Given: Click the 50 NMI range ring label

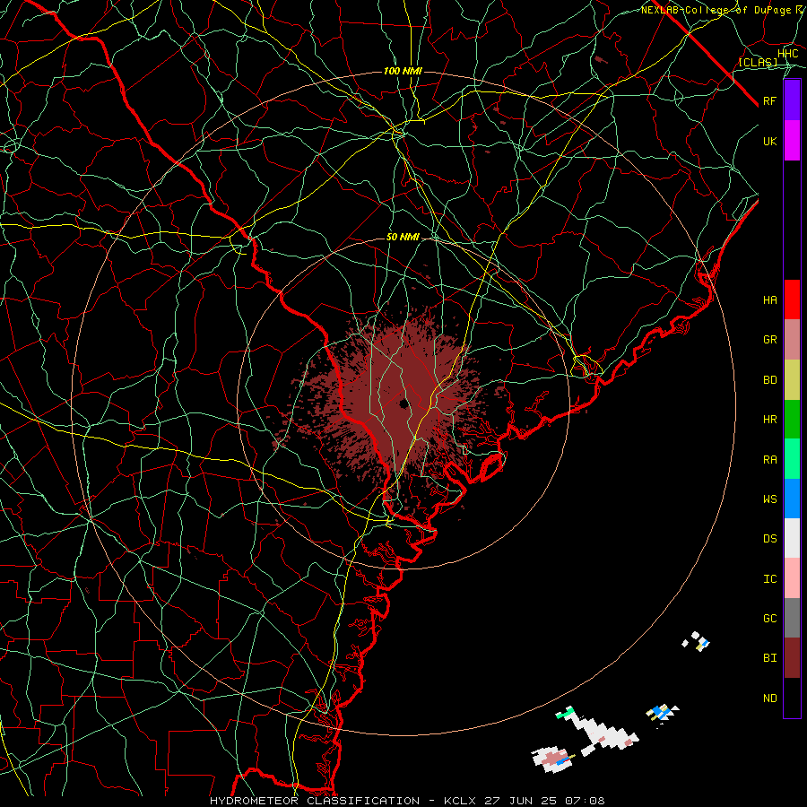Looking at the screenshot, I should pyautogui.click(x=403, y=237).
